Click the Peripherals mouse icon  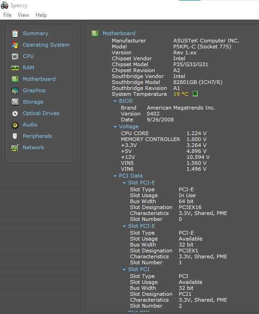(x=15, y=136)
